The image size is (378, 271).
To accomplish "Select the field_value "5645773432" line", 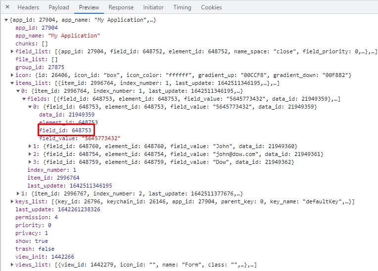I will tap(79, 138).
